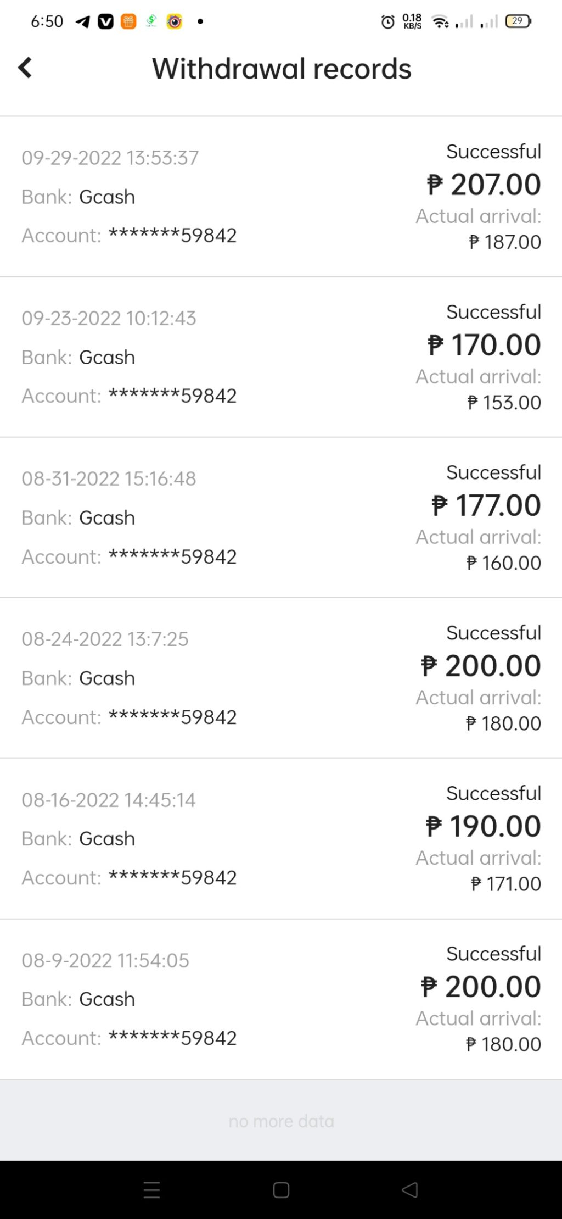The height and width of the screenshot is (1219, 562).
Task: Tap the Wi-Fi status icon
Action: pyautogui.click(x=440, y=22)
